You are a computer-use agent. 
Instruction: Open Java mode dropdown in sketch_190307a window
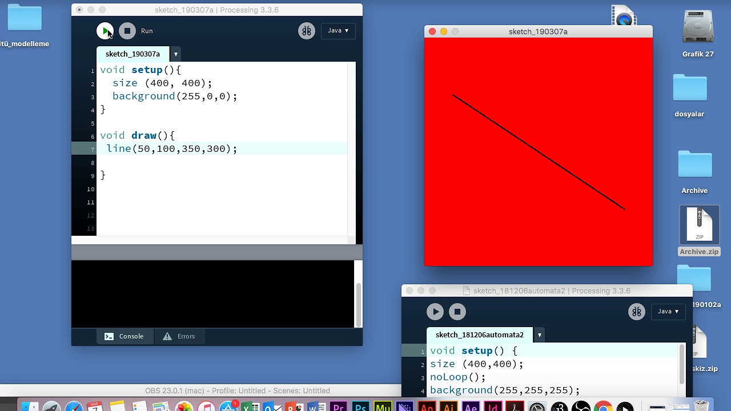338,31
